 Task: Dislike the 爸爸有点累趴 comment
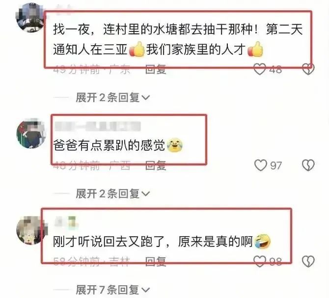pyautogui.click(x=308, y=165)
